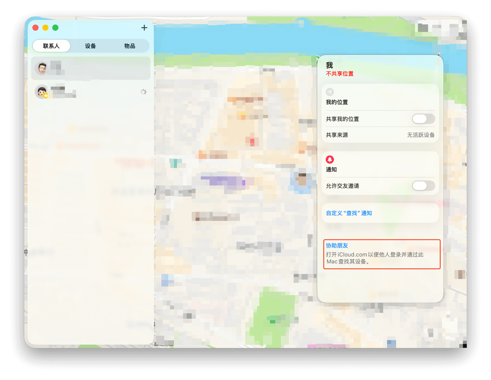Open the 共享来源 无活跃设备 row
Image resolution: width=491 pixels, height=380 pixels.
click(x=380, y=135)
